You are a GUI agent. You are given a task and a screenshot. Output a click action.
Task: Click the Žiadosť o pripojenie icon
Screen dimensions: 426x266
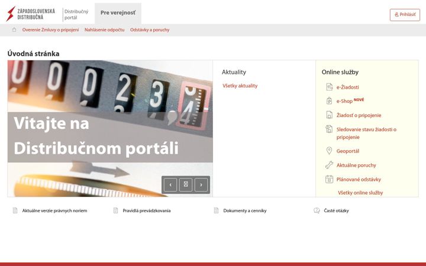point(329,115)
